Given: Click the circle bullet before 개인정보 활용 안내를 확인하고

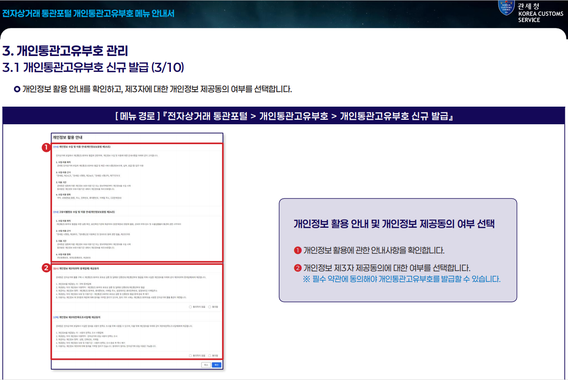Looking at the screenshot, I should (17, 88).
